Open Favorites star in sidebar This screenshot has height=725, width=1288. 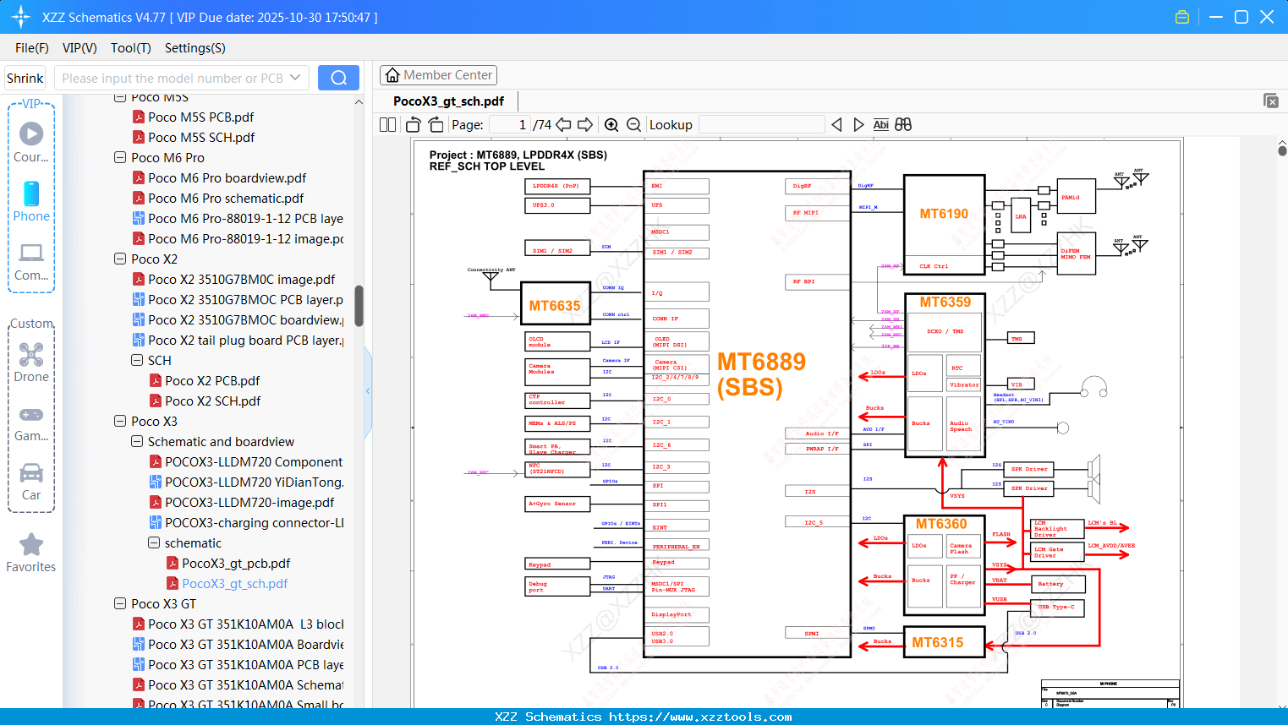coord(31,553)
